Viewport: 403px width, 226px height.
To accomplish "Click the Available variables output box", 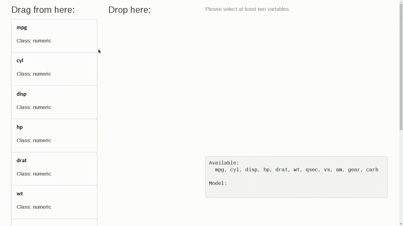I will tap(296, 177).
